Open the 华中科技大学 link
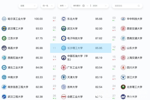This screenshot has height=100, width=150. [x=134, y=19]
